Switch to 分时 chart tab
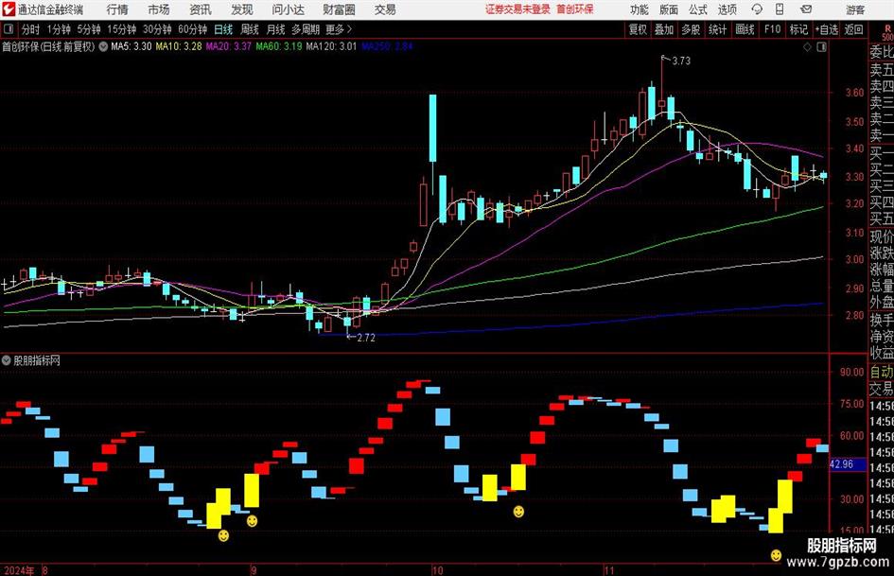The width and height of the screenshot is (894, 576). (31, 29)
